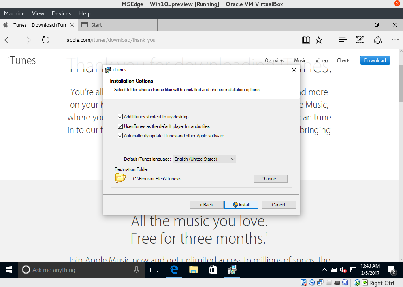
Task: Open the VirtualBox Help menu
Action: 85,13
